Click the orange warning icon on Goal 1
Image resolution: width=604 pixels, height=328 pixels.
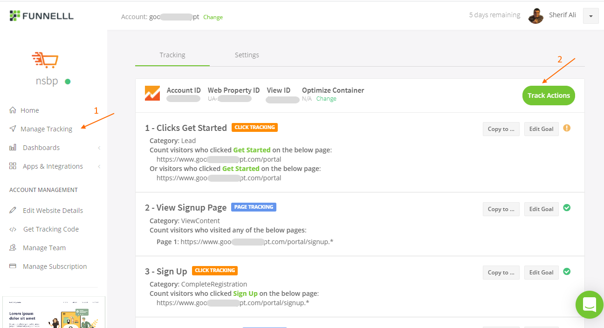pyautogui.click(x=567, y=128)
